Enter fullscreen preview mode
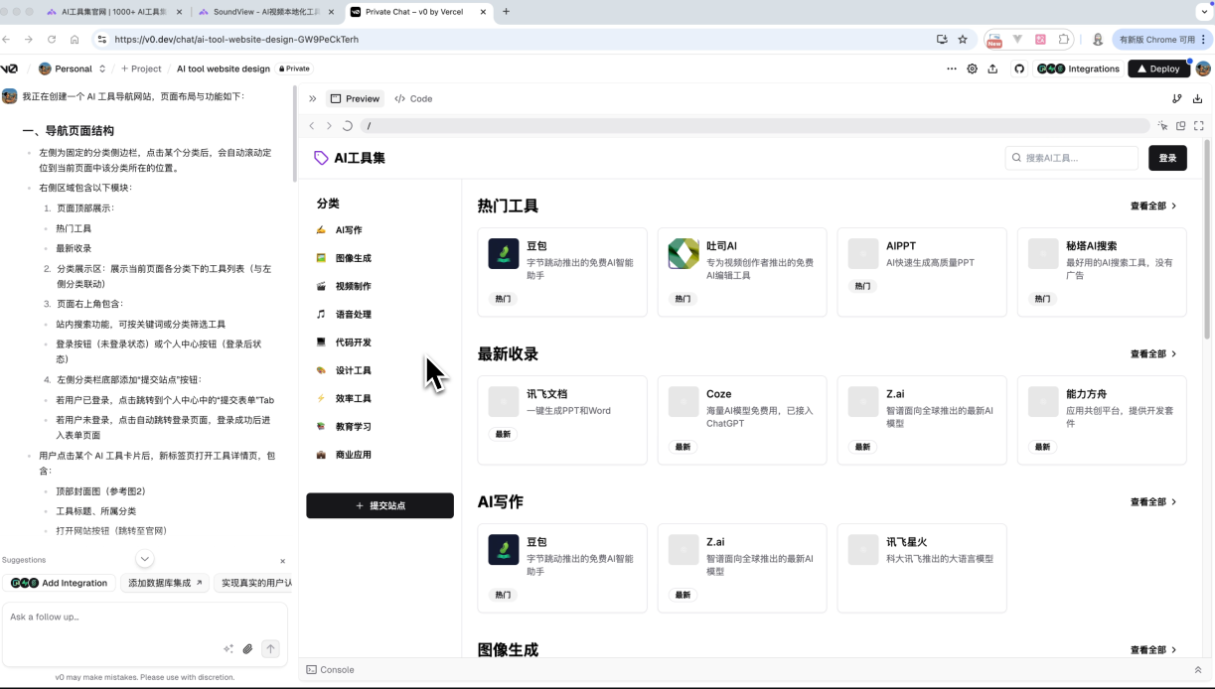The width and height of the screenshot is (1215, 689). 1198,126
